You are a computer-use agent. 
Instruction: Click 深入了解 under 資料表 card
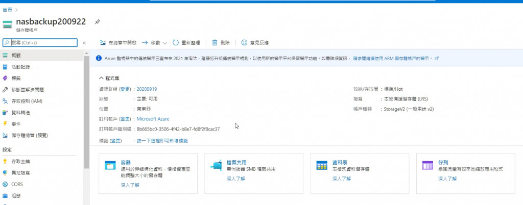342,178
